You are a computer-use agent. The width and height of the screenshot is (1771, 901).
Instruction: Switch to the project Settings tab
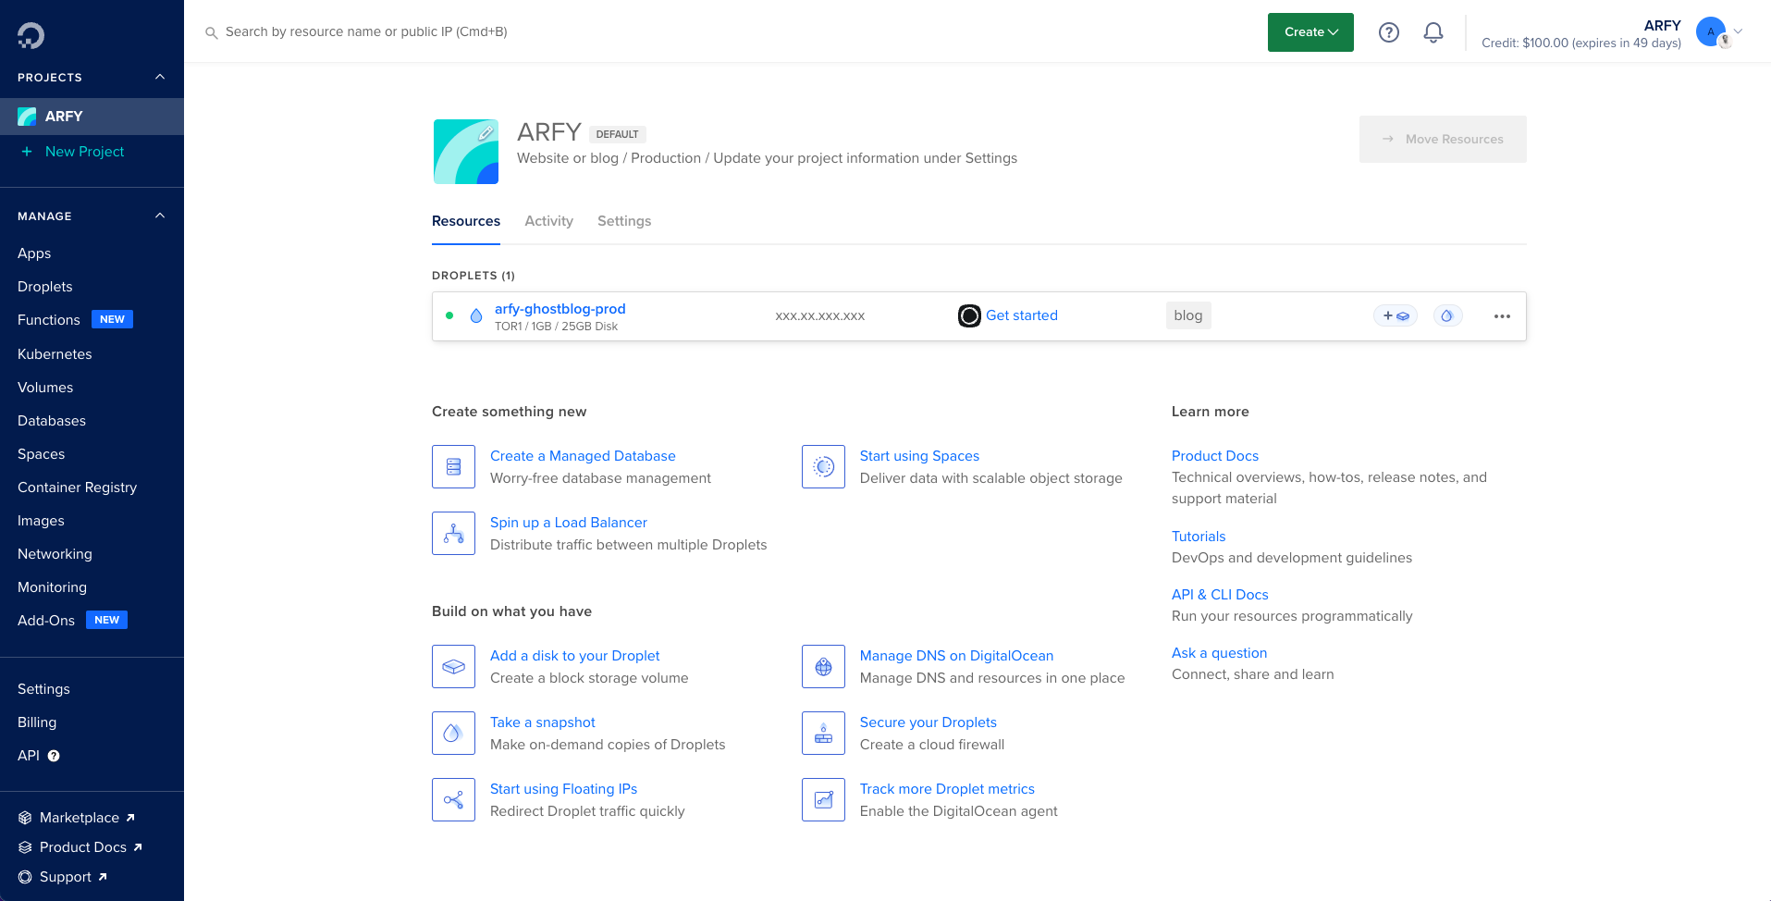click(624, 221)
